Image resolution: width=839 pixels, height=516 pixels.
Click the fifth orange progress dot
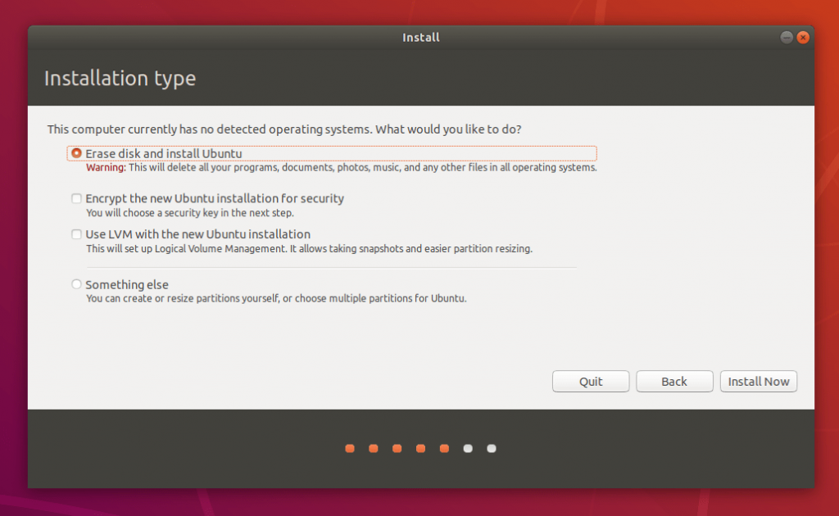pyautogui.click(x=444, y=448)
